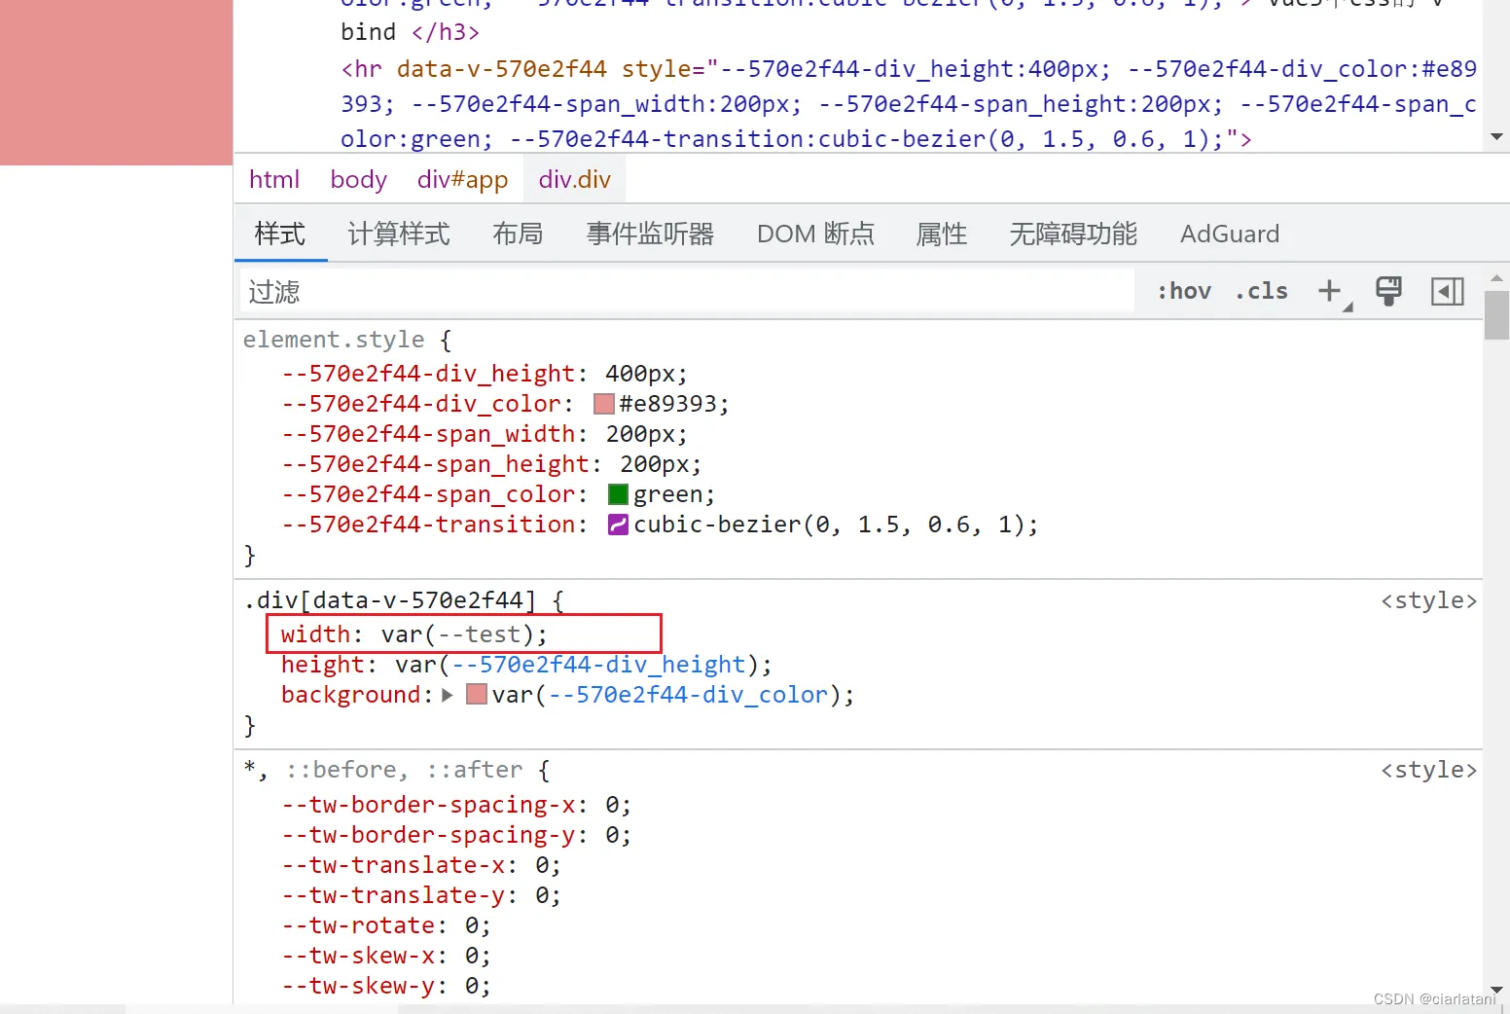Select body in the breadcrumb trail

coord(358,180)
